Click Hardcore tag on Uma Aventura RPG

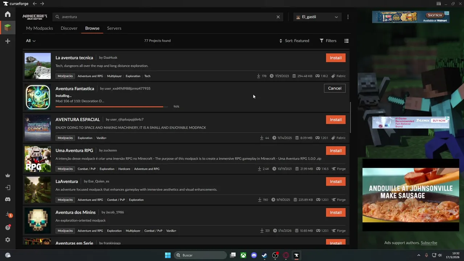[x=124, y=169]
